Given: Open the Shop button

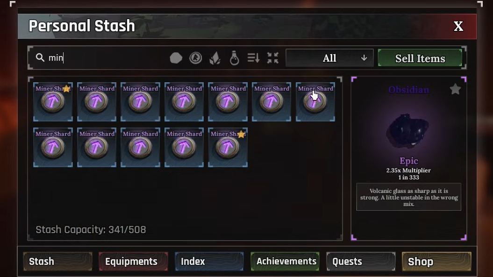Looking at the screenshot, I should point(436,261).
